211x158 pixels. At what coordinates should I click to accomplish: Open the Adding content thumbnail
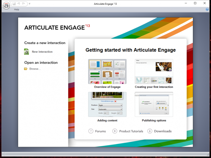point(107,104)
